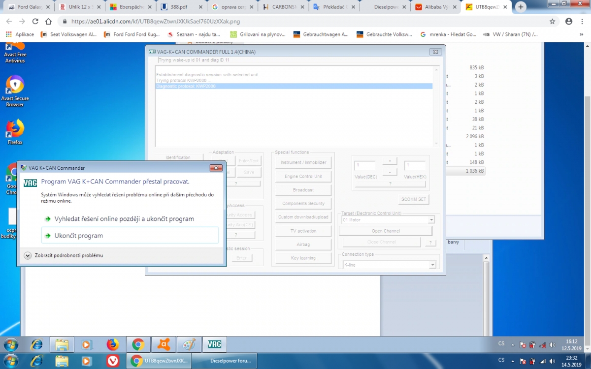Click the Value(DEC) input field

pos(364,166)
